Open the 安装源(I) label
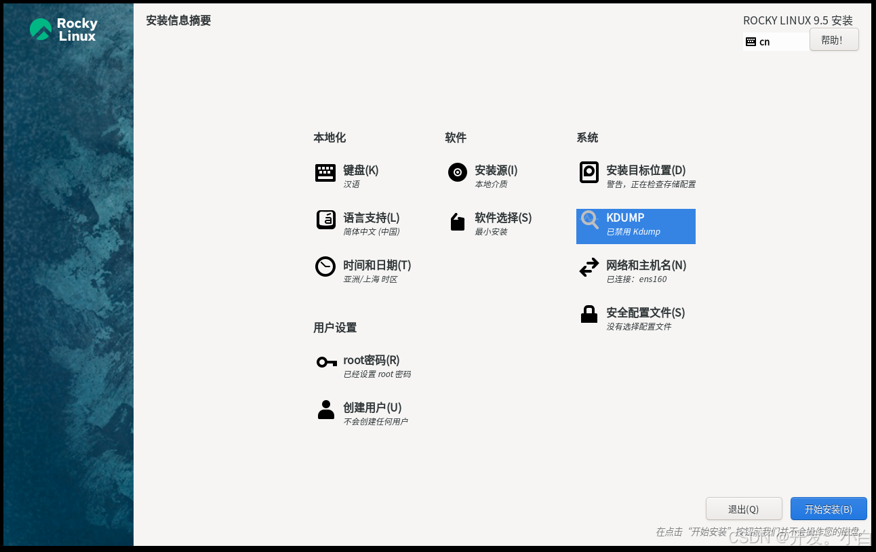 click(496, 170)
